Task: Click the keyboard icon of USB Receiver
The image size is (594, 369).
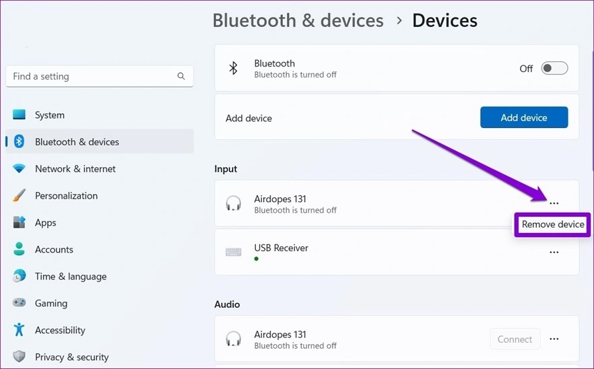Action: [x=233, y=252]
